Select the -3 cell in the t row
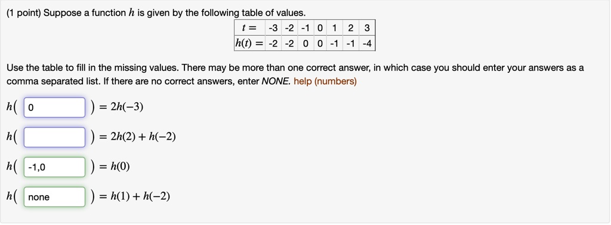This screenshot has height=225, width=611. click(273, 28)
